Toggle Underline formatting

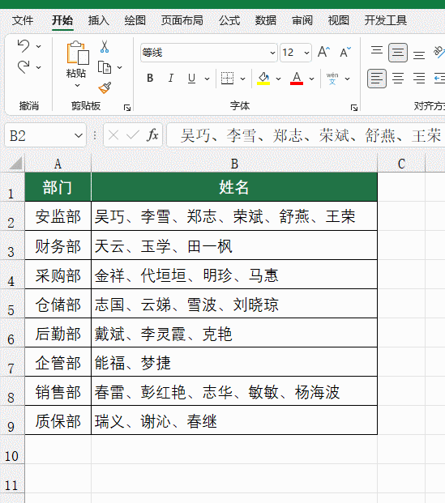[191, 79]
